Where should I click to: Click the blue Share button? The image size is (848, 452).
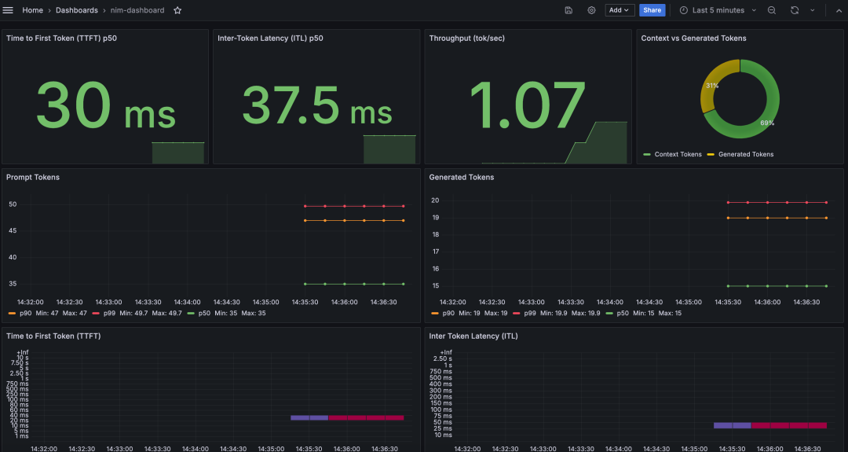coord(652,10)
